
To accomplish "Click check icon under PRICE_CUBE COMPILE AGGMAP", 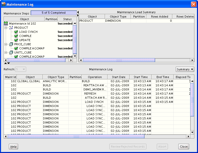I will tap(16, 48).
